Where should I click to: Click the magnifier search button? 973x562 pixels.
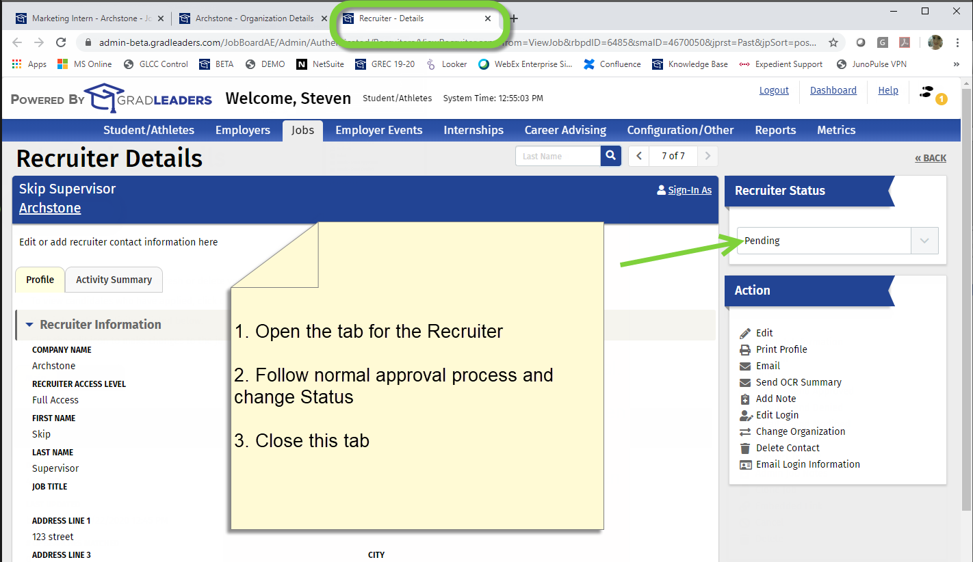click(x=611, y=156)
